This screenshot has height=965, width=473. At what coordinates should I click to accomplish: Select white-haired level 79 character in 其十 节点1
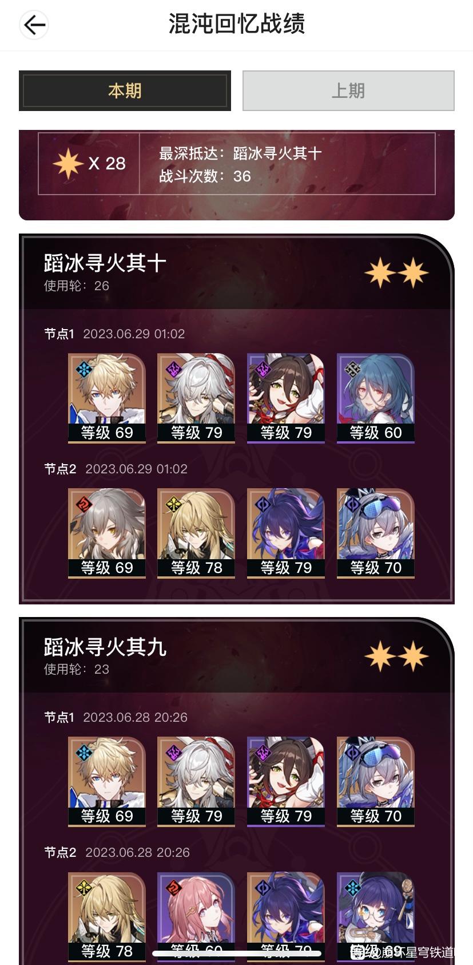(196, 398)
